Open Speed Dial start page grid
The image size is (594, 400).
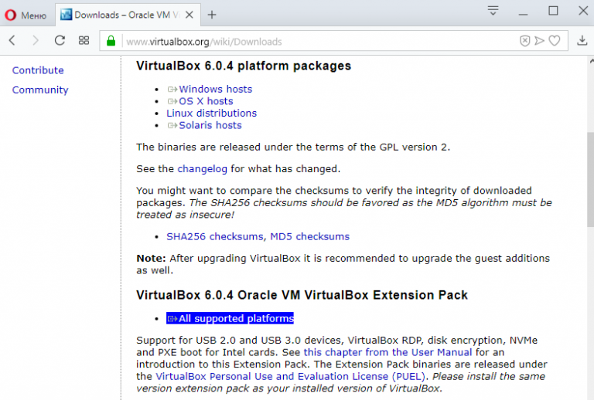click(x=84, y=40)
